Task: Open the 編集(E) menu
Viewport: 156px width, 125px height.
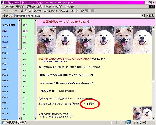Action: pos(20,7)
